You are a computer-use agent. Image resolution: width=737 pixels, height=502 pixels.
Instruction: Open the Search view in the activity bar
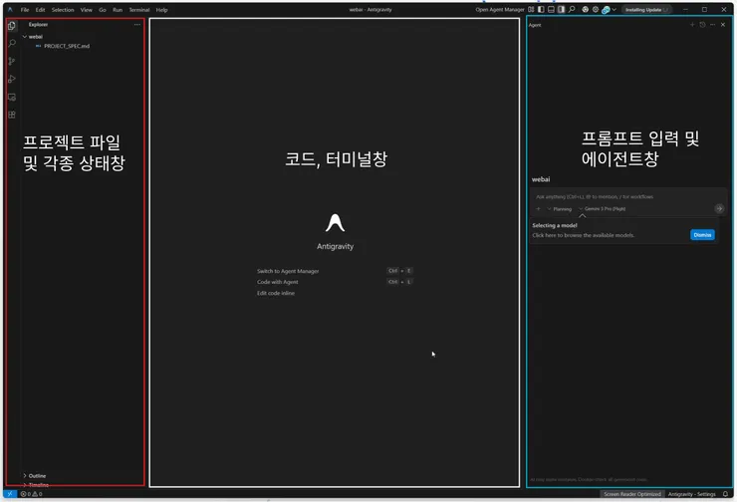[12, 43]
